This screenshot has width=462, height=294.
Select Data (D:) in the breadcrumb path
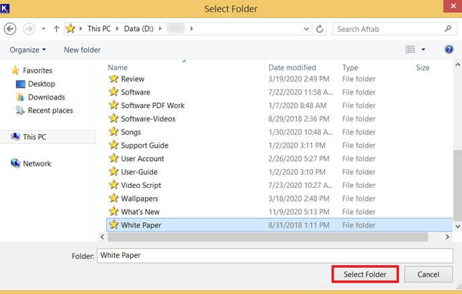tap(139, 29)
